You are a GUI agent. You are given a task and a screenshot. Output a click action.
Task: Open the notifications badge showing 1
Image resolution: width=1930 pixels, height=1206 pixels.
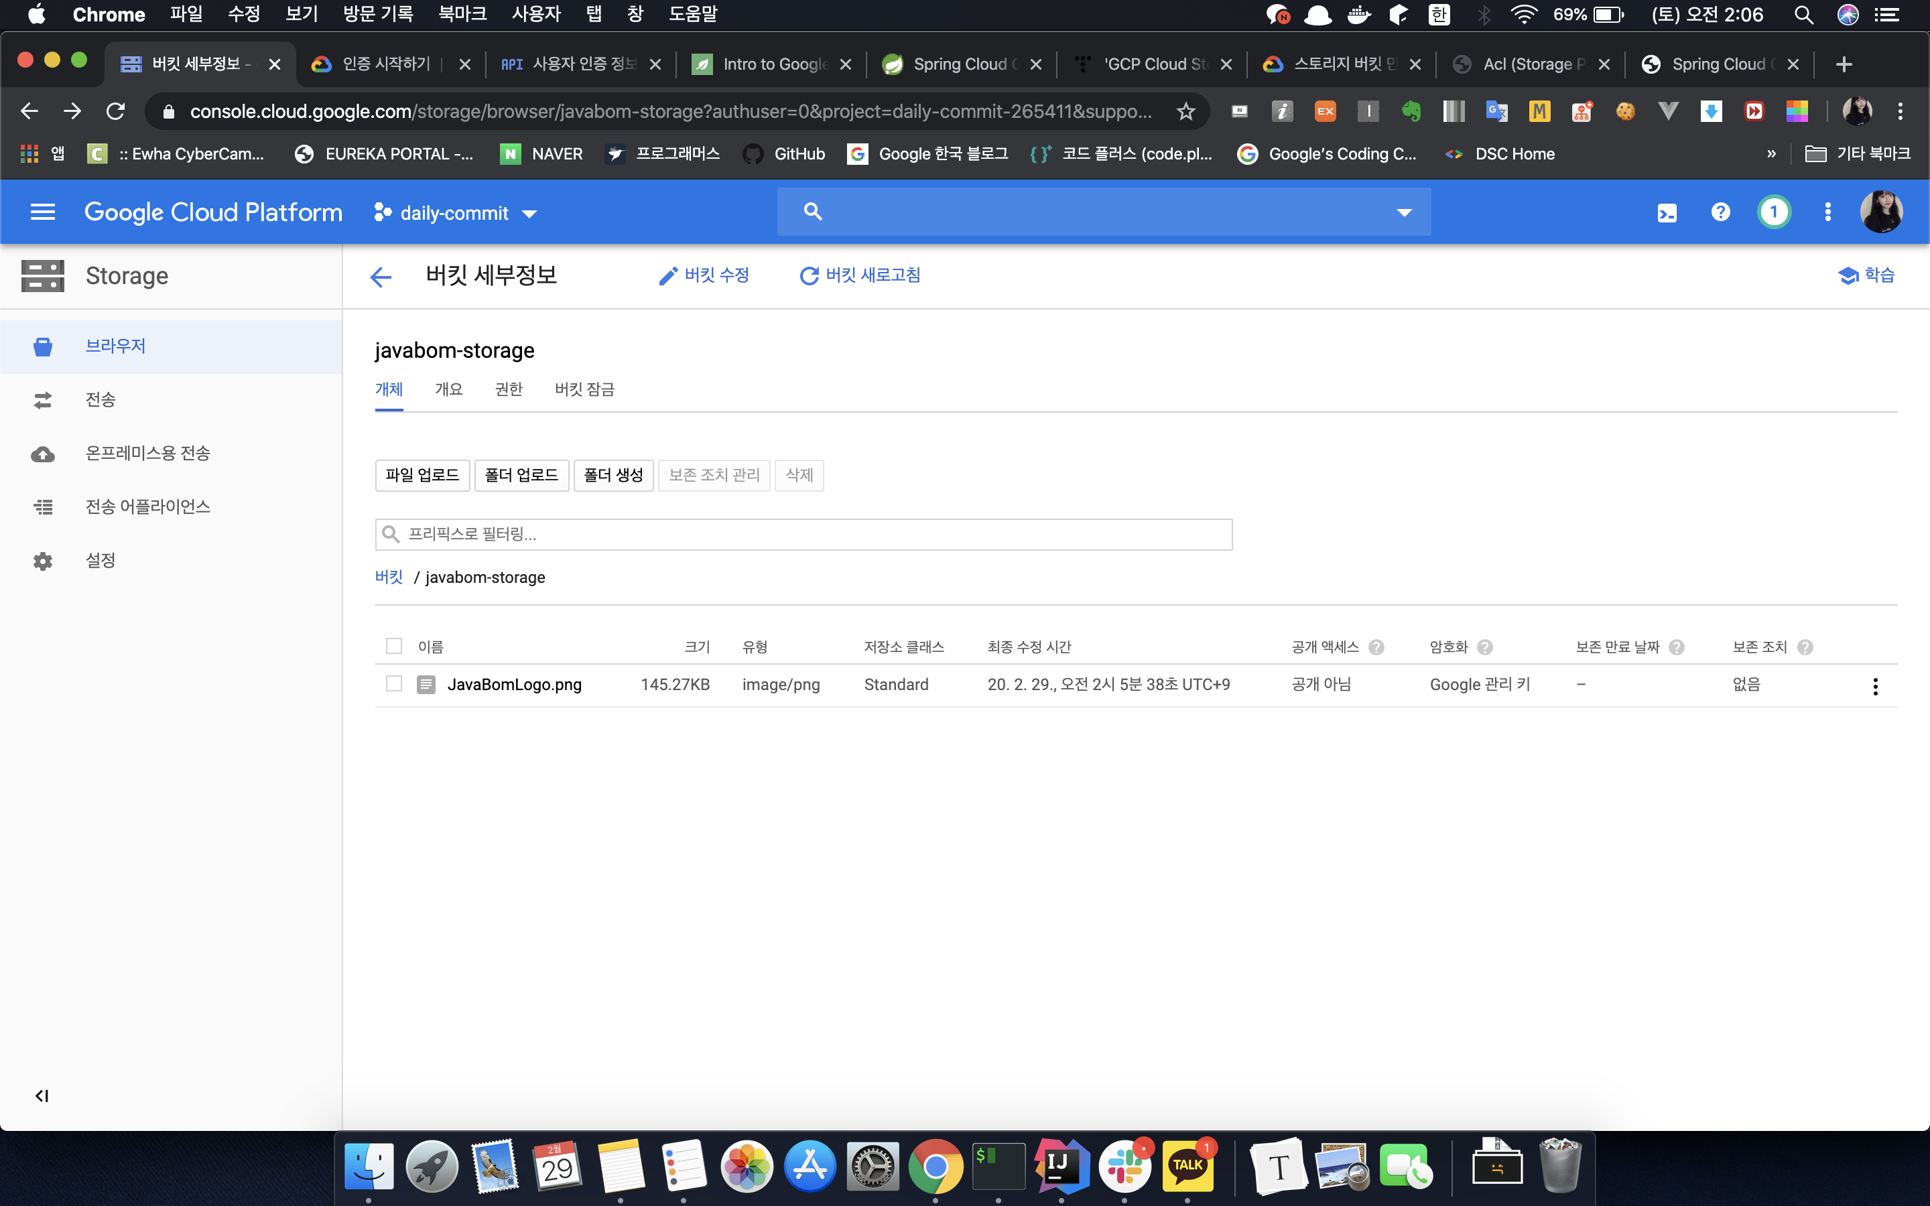coord(1774,212)
